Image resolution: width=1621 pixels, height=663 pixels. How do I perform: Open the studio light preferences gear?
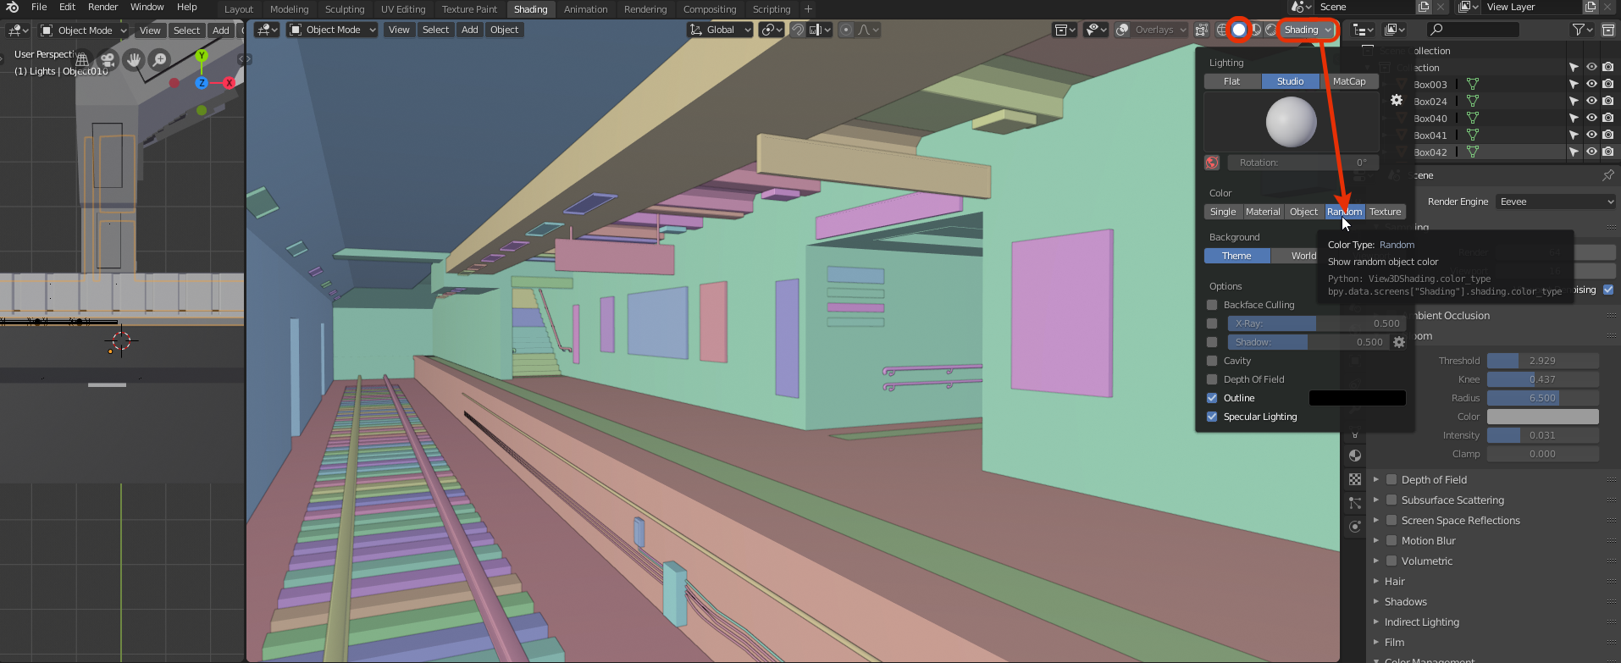(1396, 100)
